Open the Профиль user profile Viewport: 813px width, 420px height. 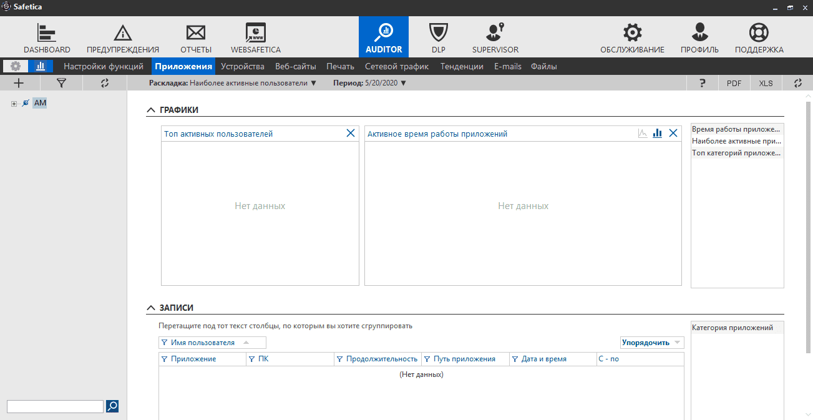[x=699, y=38]
